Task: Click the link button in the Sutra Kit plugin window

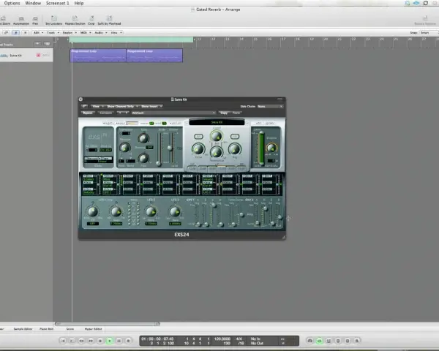Action: coord(84,106)
